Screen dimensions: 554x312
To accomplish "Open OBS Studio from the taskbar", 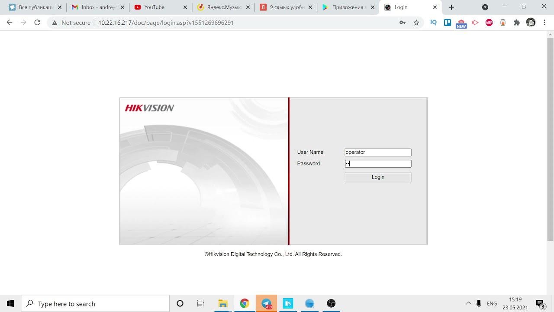I will coord(331,303).
